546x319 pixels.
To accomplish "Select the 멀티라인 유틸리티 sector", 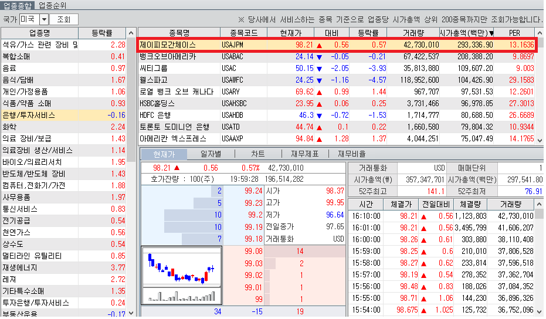I will [x=64, y=256].
